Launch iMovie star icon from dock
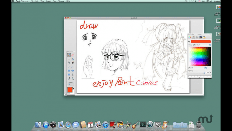The height and width of the screenshot is (131, 232). 128,125
